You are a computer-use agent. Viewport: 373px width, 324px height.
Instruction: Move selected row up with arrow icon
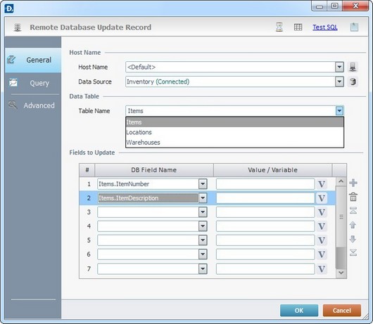[353, 225]
